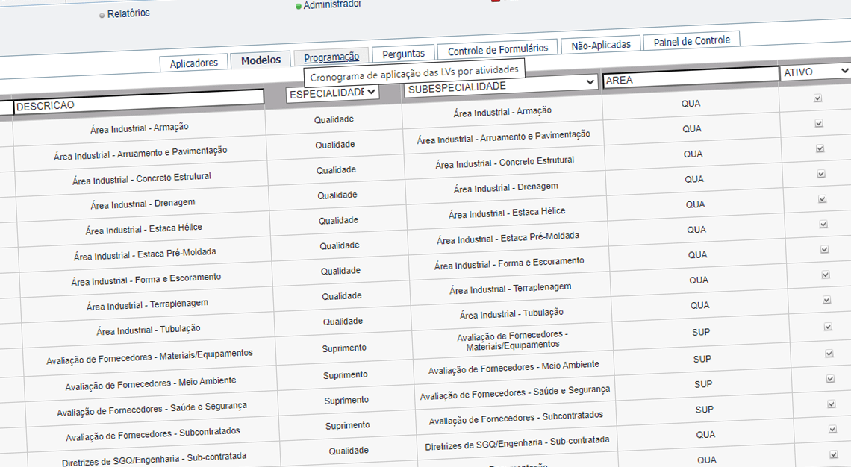Open the Painel de Controle tab

[x=691, y=42]
